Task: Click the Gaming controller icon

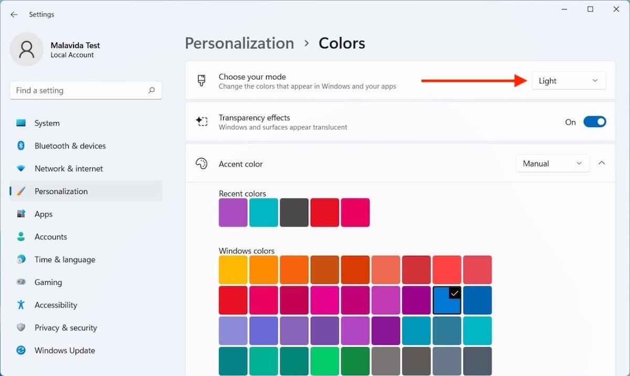Action: pos(21,282)
